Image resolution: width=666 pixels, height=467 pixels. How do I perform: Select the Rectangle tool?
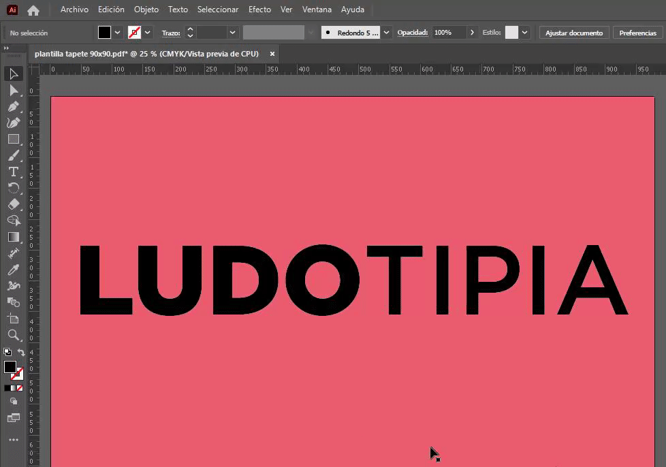pyautogui.click(x=14, y=140)
